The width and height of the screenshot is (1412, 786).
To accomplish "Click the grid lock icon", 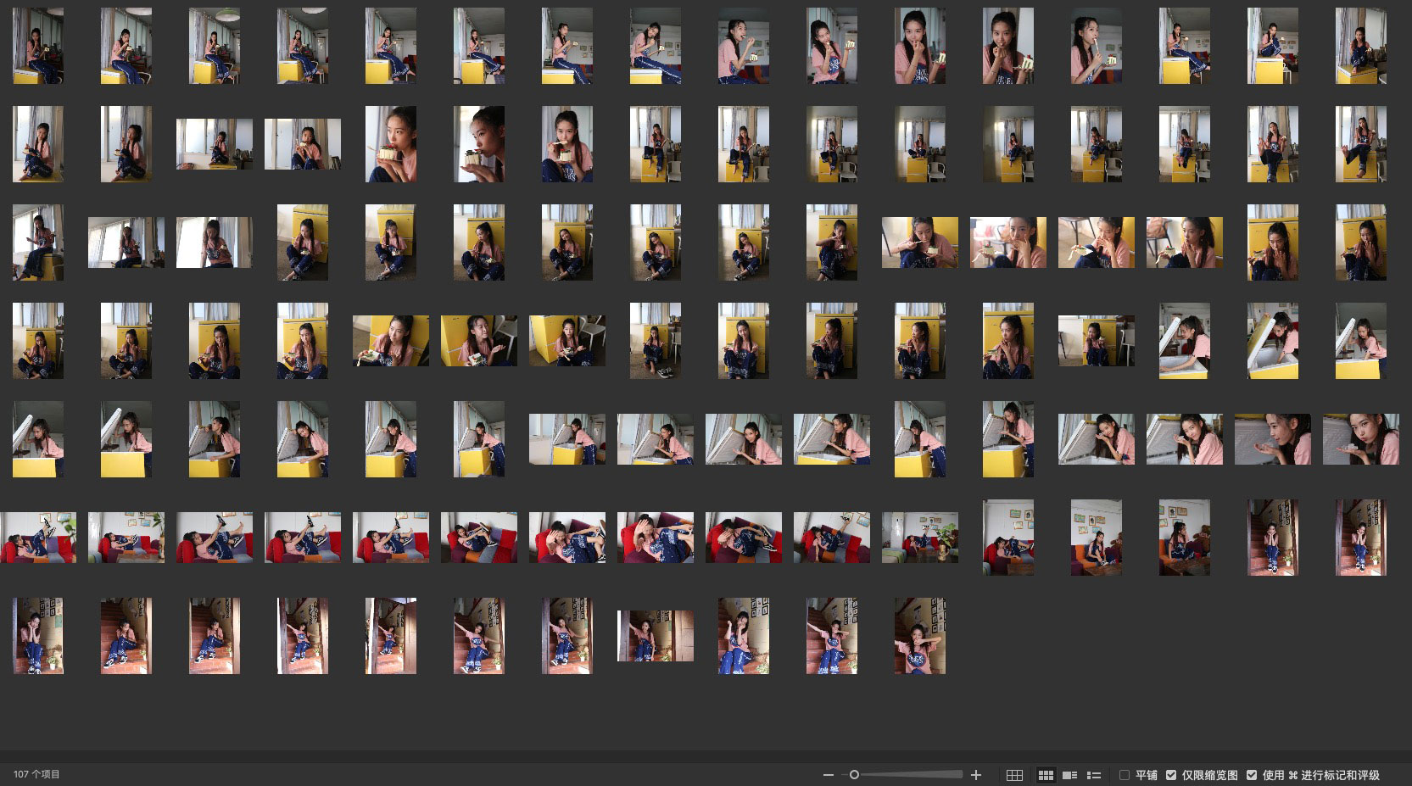I will [x=1014, y=775].
